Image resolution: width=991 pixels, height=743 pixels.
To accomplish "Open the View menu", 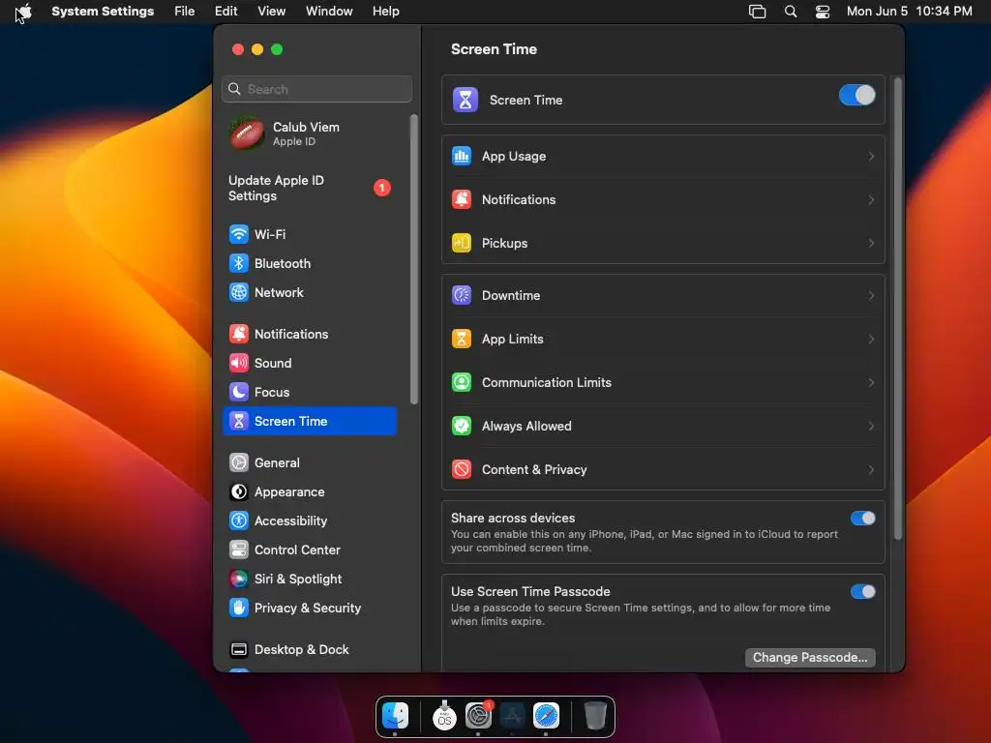I will pyautogui.click(x=272, y=12).
